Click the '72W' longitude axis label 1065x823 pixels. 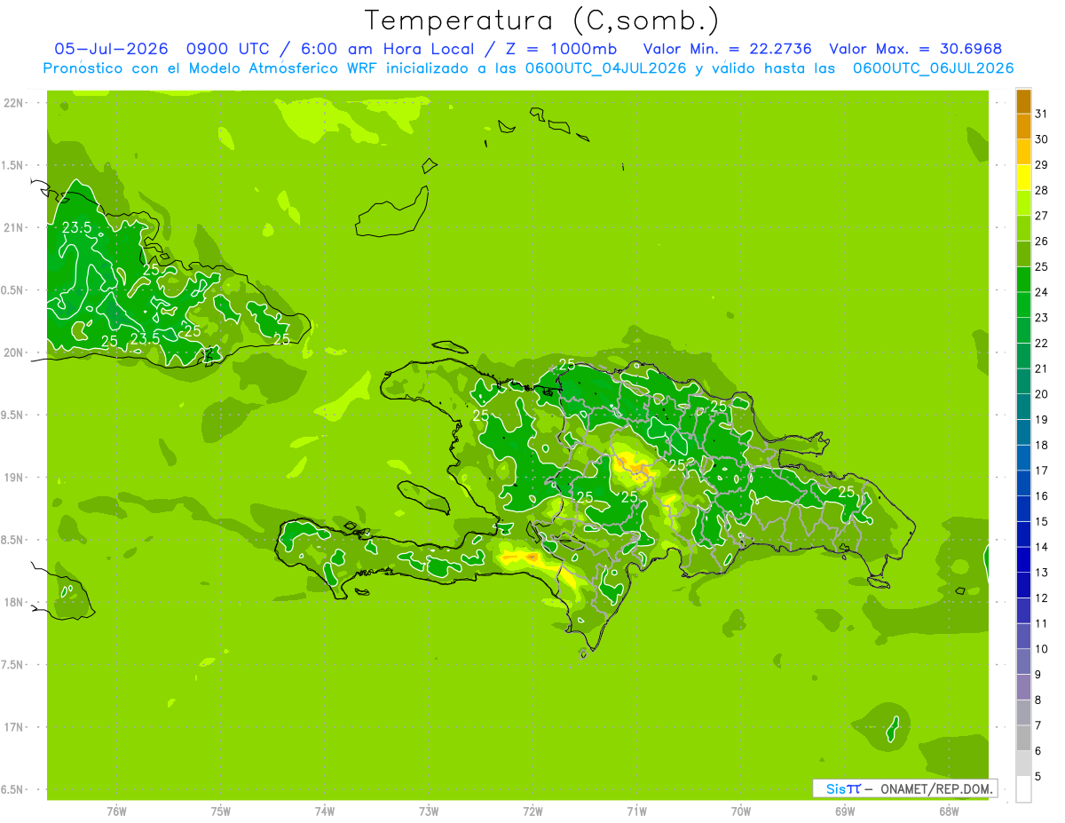click(x=532, y=811)
